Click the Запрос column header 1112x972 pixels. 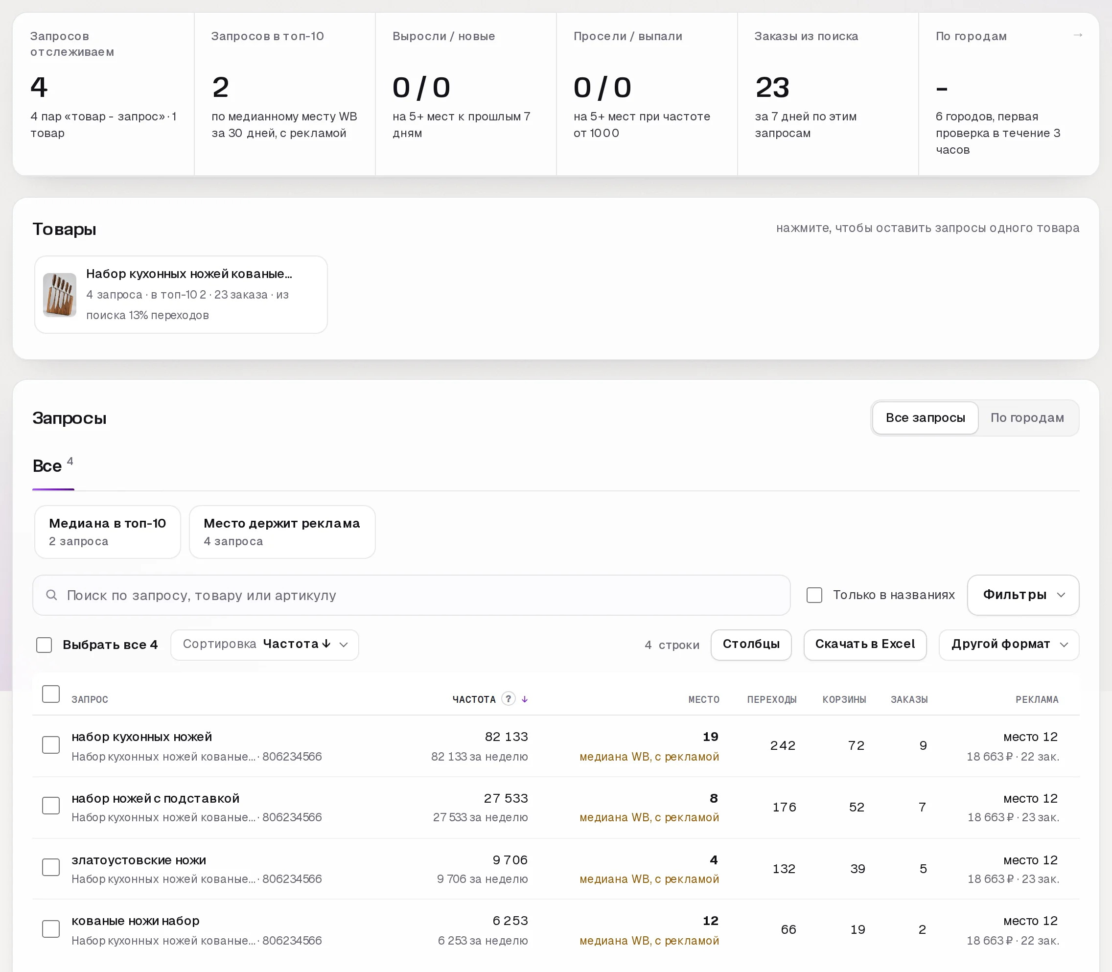click(90, 700)
